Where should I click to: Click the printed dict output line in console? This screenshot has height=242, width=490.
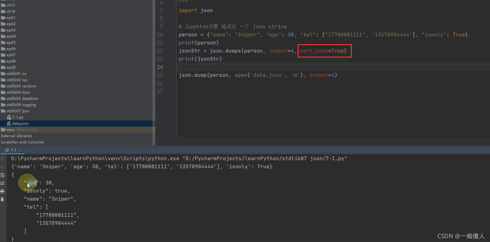(142, 167)
